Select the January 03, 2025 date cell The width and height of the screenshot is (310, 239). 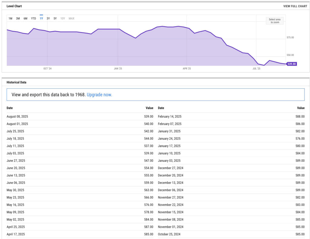[x=169, y=161]
